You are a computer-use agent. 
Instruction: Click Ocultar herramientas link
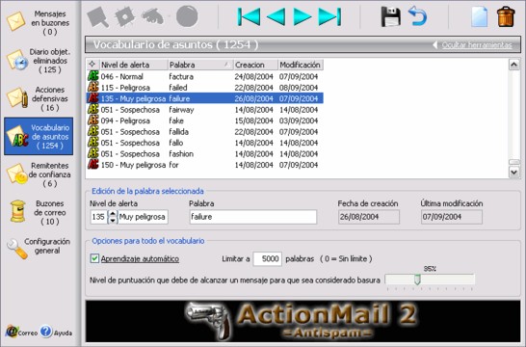point(476,45)
